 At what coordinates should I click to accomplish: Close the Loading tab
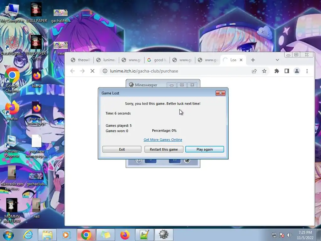coord(241,60)
